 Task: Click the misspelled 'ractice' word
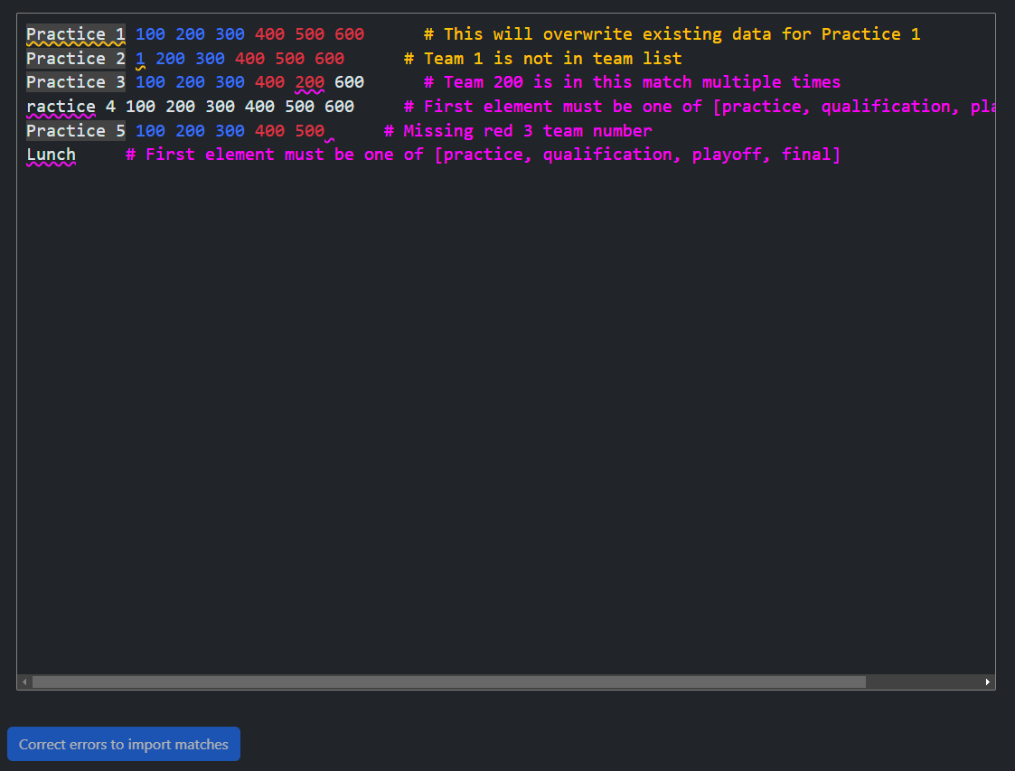pyautogui.click(x=61, y=107)
